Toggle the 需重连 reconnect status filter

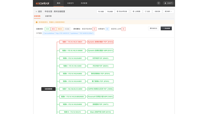coord(60,29)
